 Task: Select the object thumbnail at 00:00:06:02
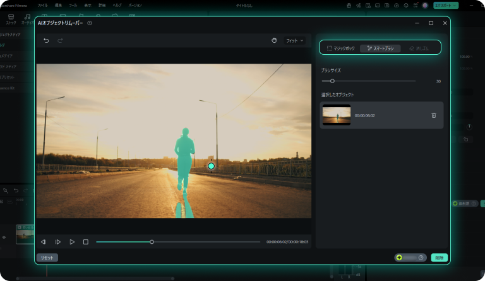(x=336, y=115)
